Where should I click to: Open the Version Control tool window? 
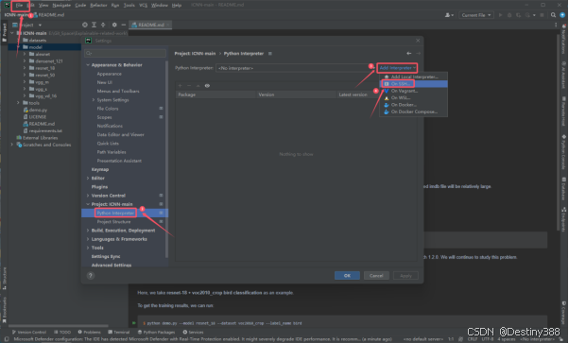[x=29, y=332]
